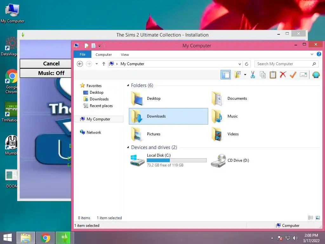This screenshot has height=244, width=325.
Task: Go up one level with Up arrow
Action: click(104, 64)
